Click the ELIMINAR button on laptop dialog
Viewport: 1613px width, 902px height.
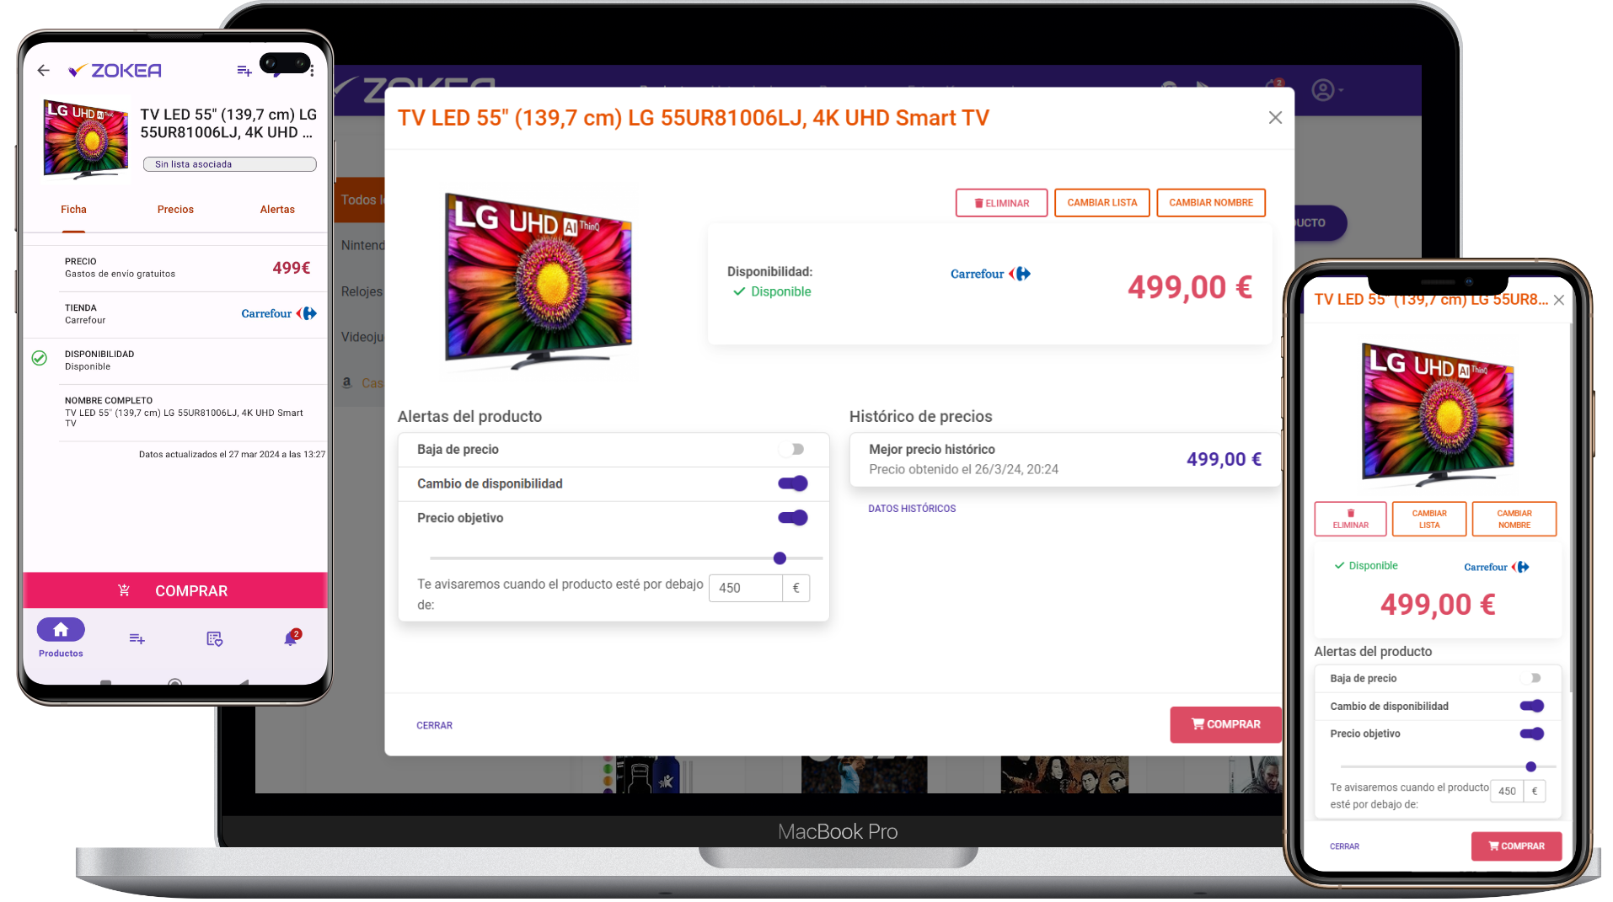[1001, 203]
